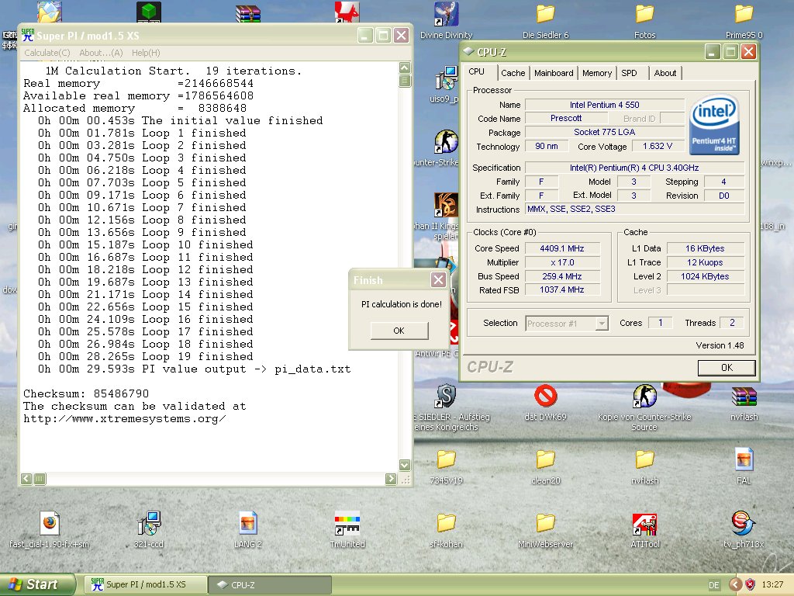Open the tv_ph713x desktop icon
This screenshot has height=596, width=794.
click(x=744, y=524)
